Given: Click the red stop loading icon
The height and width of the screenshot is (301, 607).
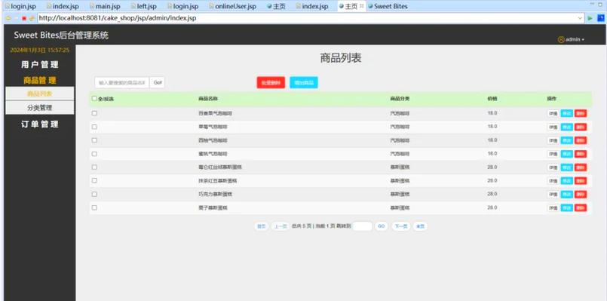Looking at the screenshot, I should pos(24,18).
